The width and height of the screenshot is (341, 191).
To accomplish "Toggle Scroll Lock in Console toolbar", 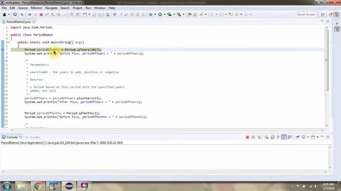I will [272, 137].
